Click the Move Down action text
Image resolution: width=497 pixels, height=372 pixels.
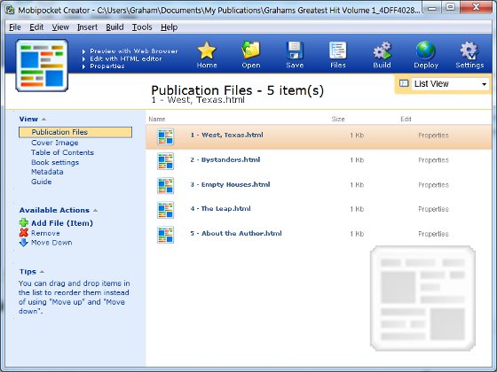click(x=51, y=243)
